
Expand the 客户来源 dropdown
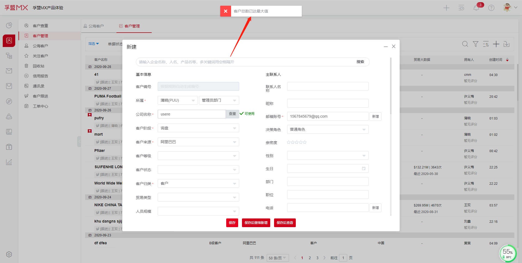tap(198, 142)
